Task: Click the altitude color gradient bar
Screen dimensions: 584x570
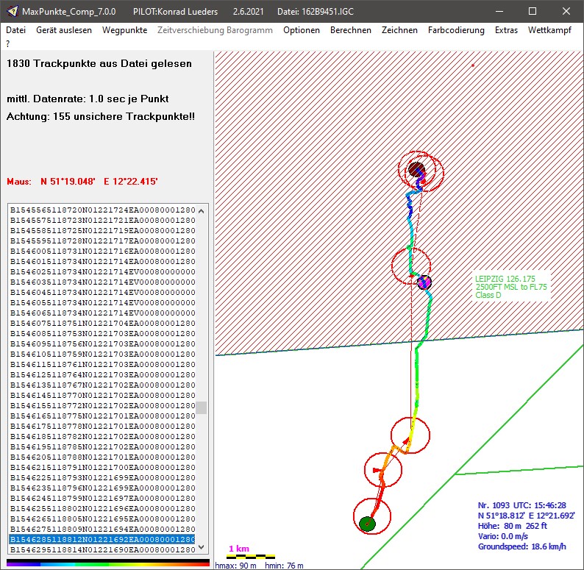Action: tap(108, 563)
